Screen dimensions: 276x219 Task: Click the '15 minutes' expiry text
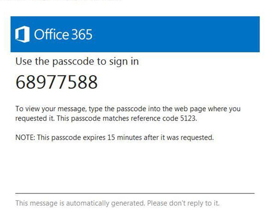point(125,137)
